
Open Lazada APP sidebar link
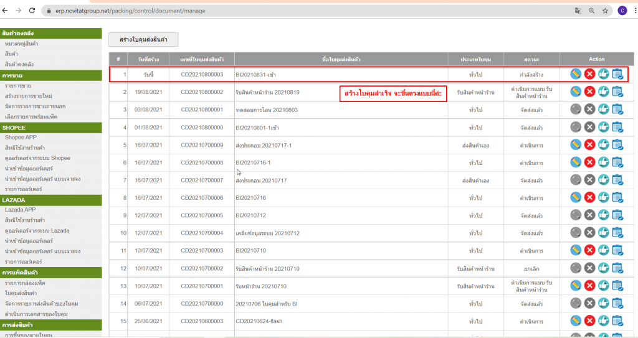[20, 210]
